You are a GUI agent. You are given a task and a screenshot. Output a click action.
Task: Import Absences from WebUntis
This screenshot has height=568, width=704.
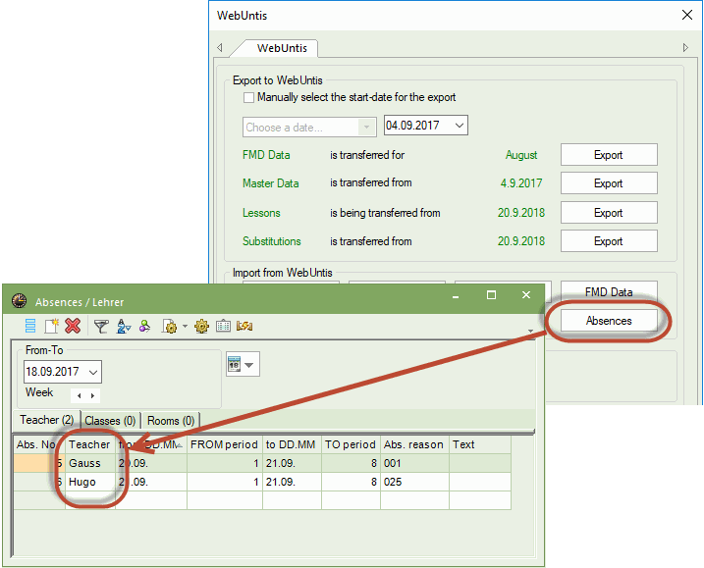pyautogui.click(x=609, y=321)
